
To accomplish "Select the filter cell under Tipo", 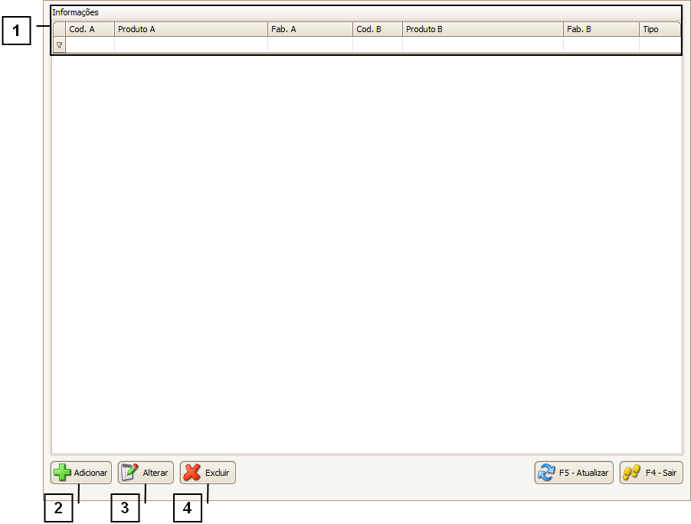I will 659,45.
